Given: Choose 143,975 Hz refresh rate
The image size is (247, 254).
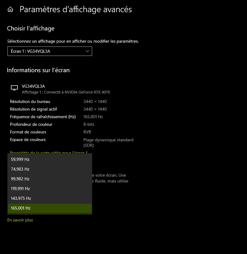Looking at the screenshot, I should click(x=50, y=198).
